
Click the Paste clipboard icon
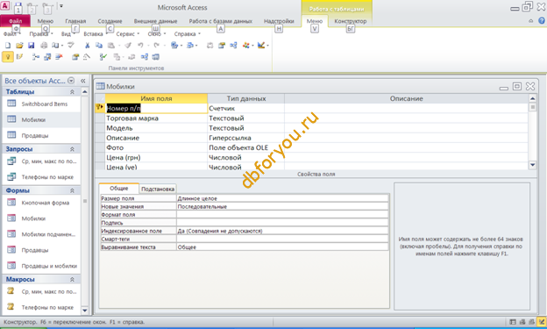click(111, 46)
